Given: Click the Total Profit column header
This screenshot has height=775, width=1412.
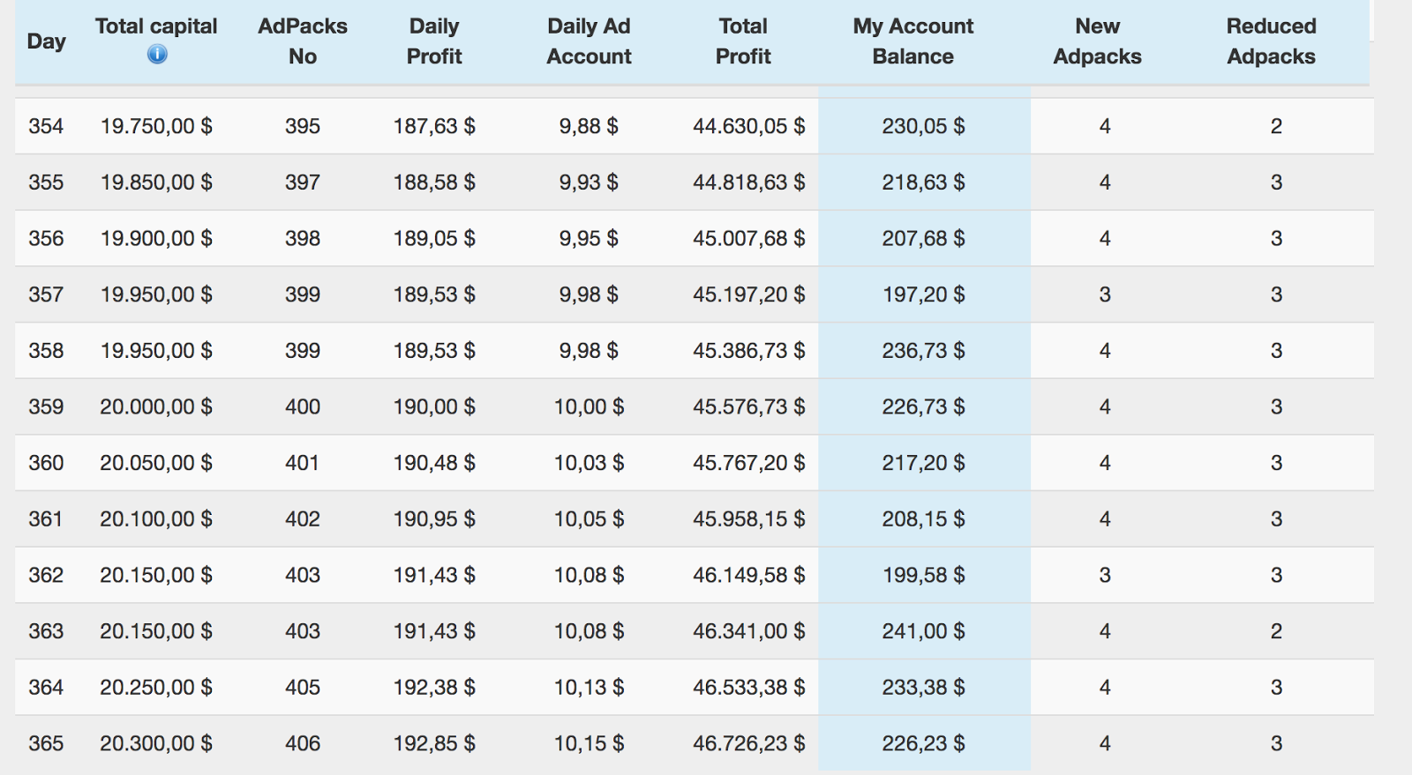Looking at the screenshot, I should (x=743, y=41).
